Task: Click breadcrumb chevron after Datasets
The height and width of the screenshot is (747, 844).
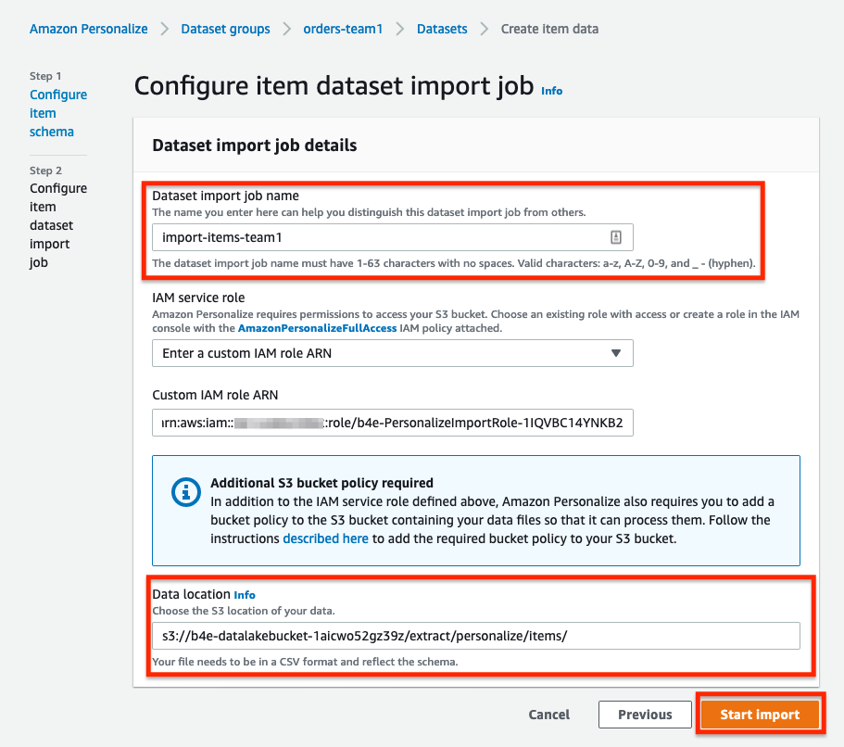Action: click(x=485, y=29)
